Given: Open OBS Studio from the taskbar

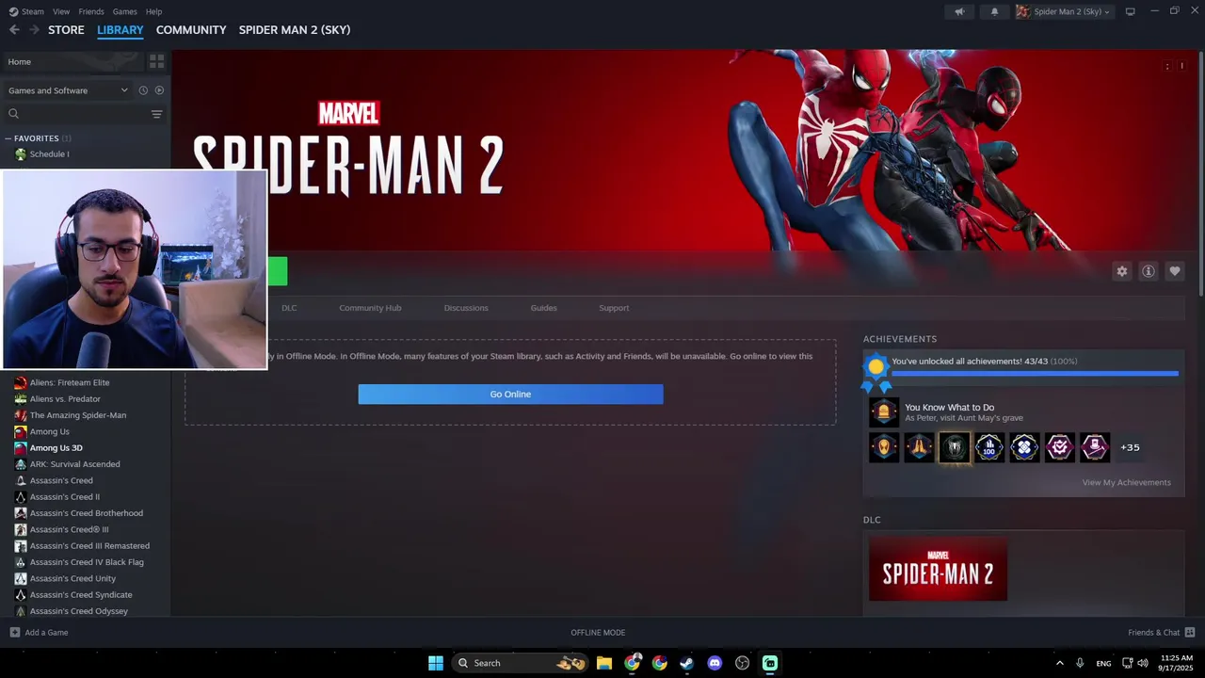Looking at the screenshot, I should [742, 663].
